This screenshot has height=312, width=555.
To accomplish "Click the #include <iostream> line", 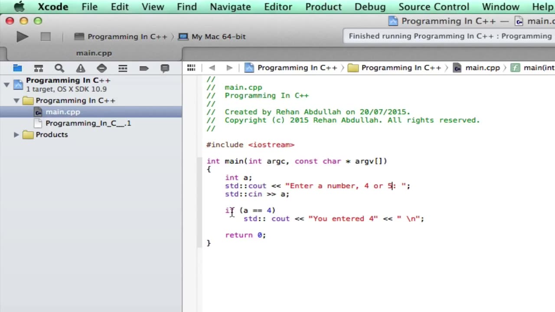I will tap(250, 145).
